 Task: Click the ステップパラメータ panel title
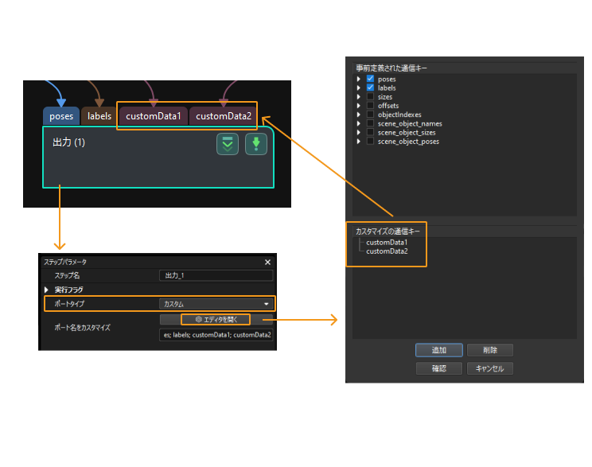[65, 262]
